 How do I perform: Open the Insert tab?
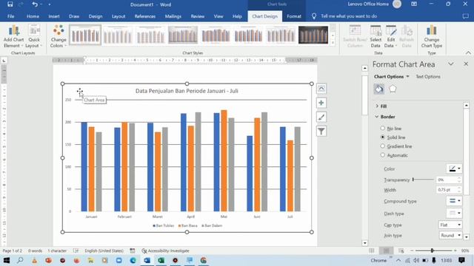pos(54,16)
